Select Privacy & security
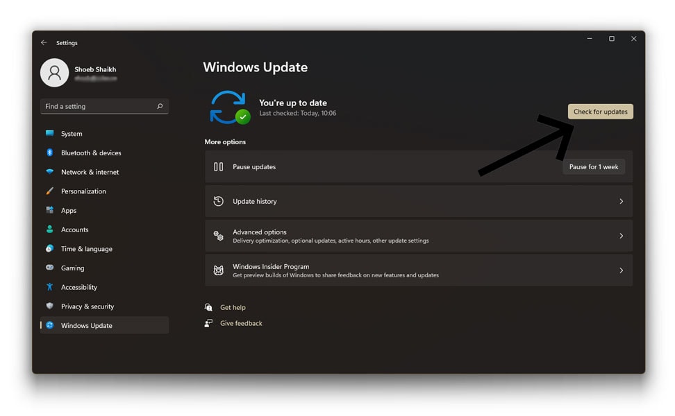 click(x=104, y=306)
